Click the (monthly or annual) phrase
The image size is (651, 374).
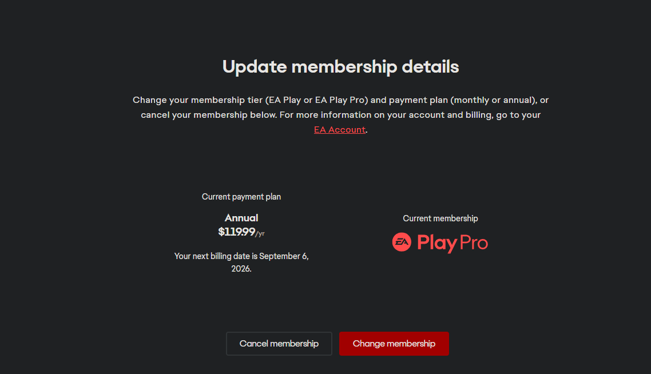click(494, 100)
